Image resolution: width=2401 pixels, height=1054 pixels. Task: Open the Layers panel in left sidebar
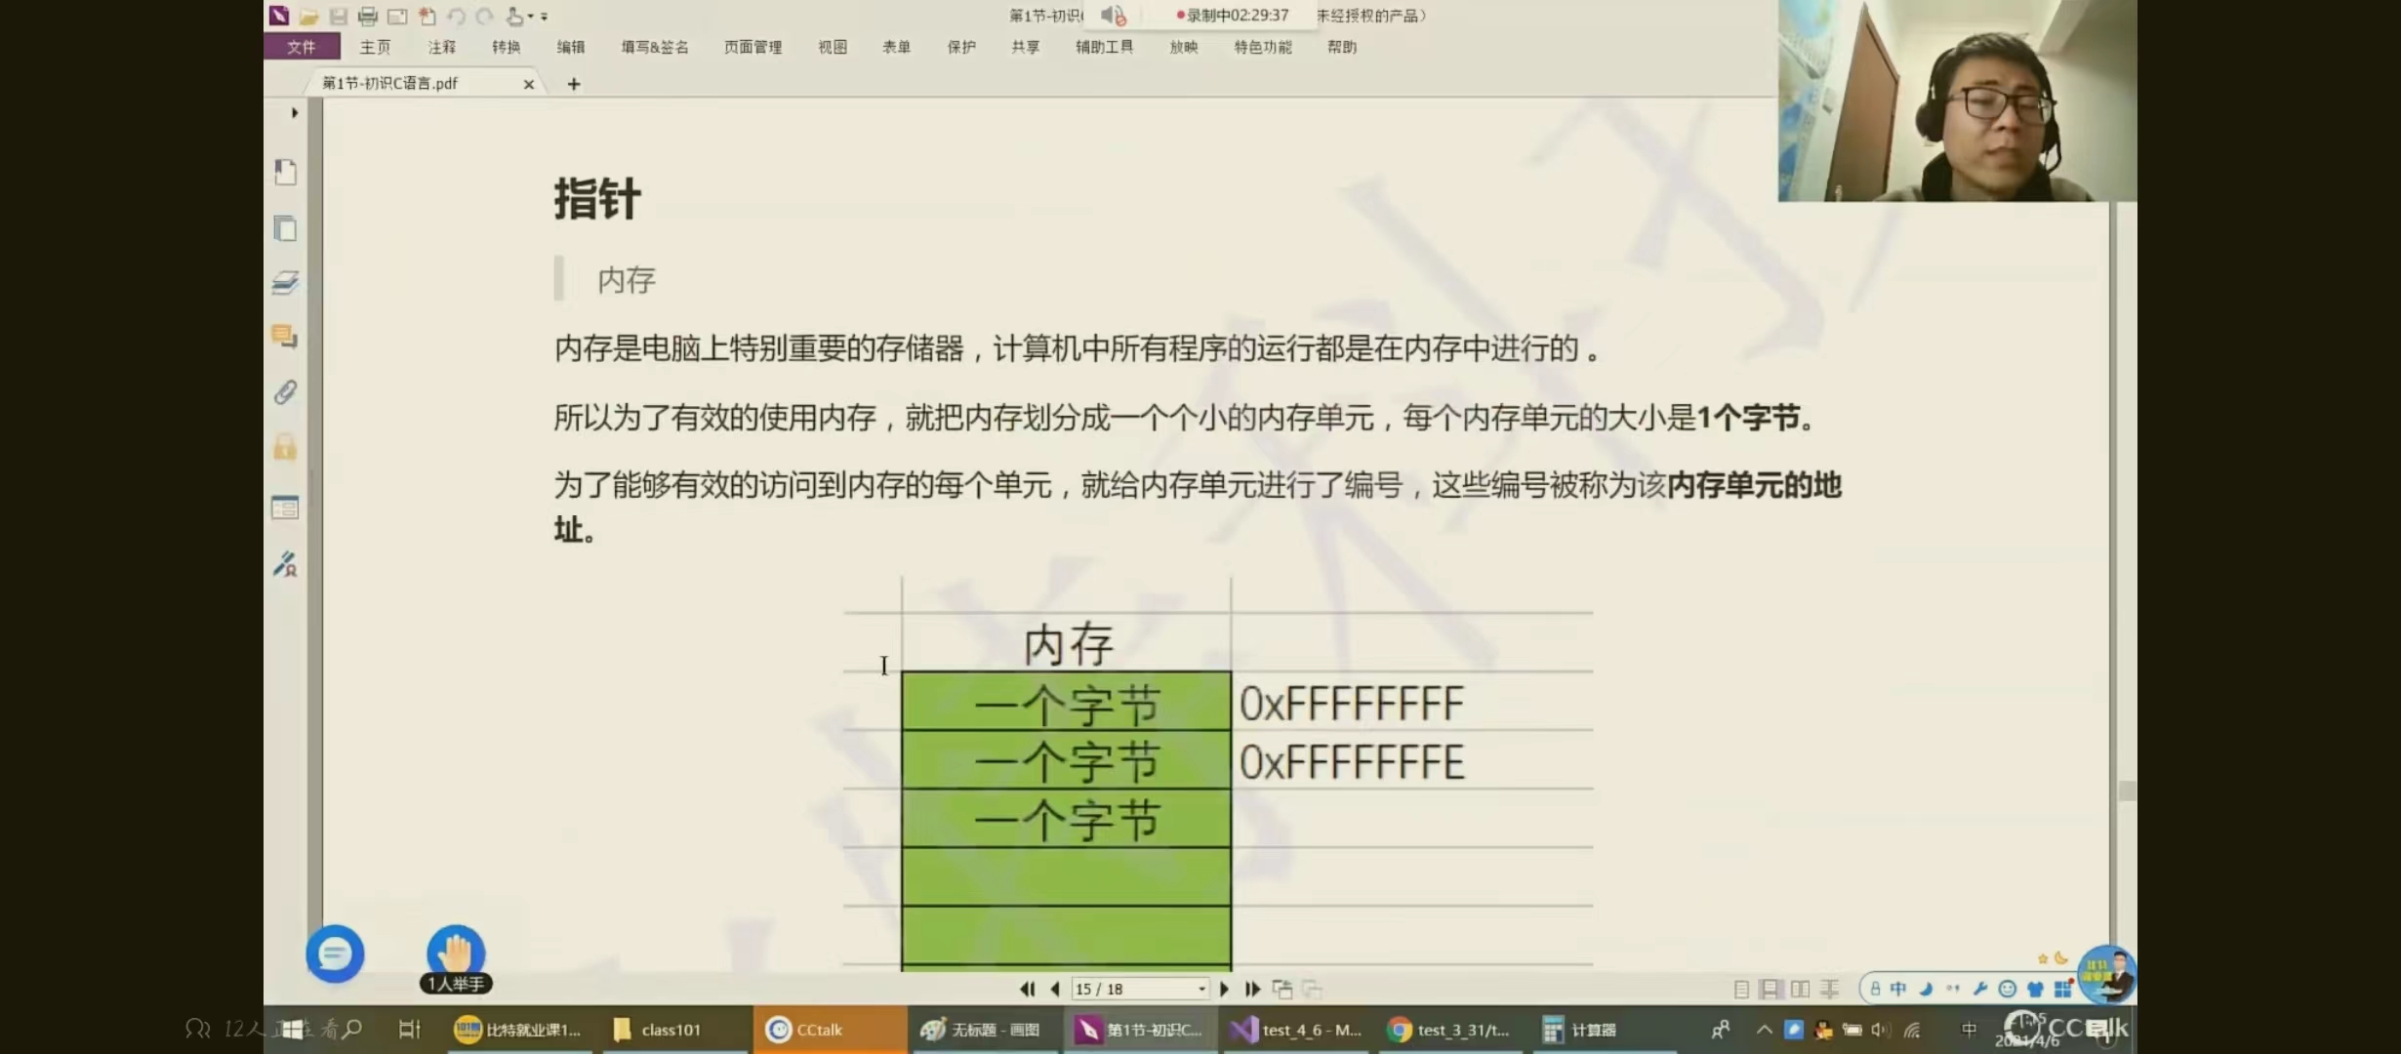pyautogui.click(x=285, y=283)
